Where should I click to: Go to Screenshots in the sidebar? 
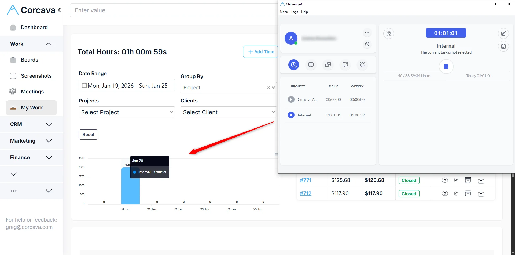[x=36, y=76]
